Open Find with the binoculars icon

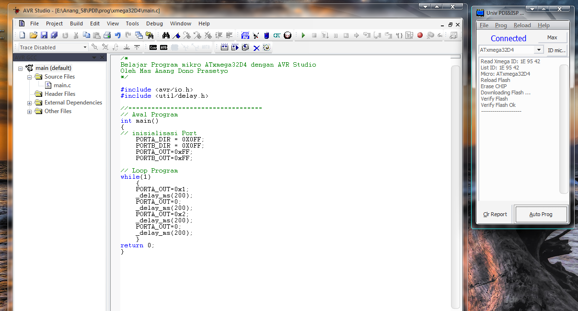(x=166, y=35)
